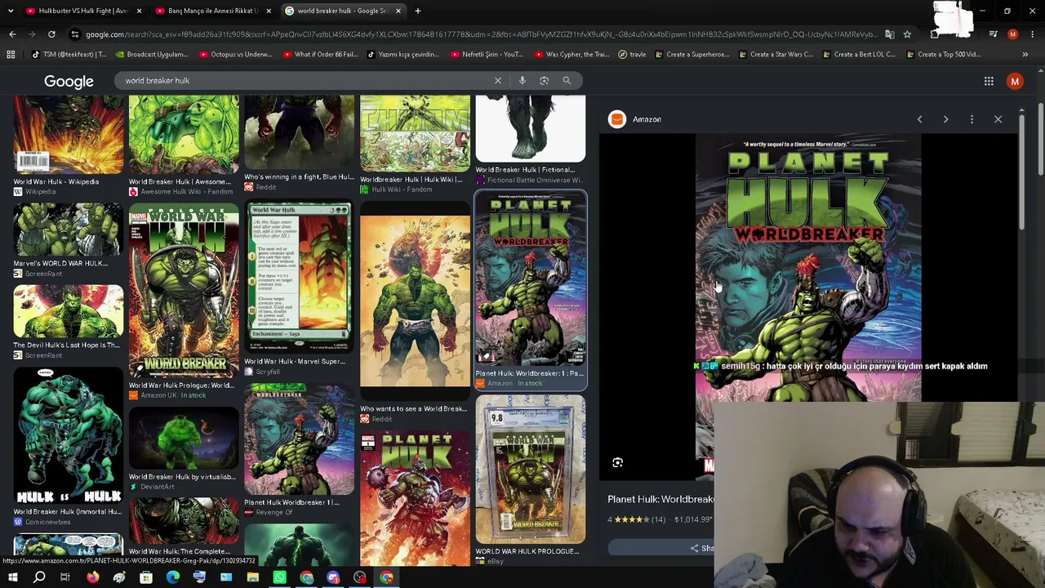1045x588 pixels.
Task: Close the Hulkbuster VS Hulk Fight tab
Action: (x=139, y=11)
